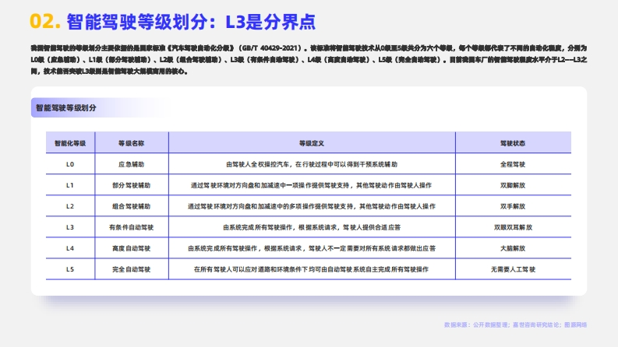This screenshot has height=347, width=618.
Task: Select the L1 level cell
Action: point(70,185)
